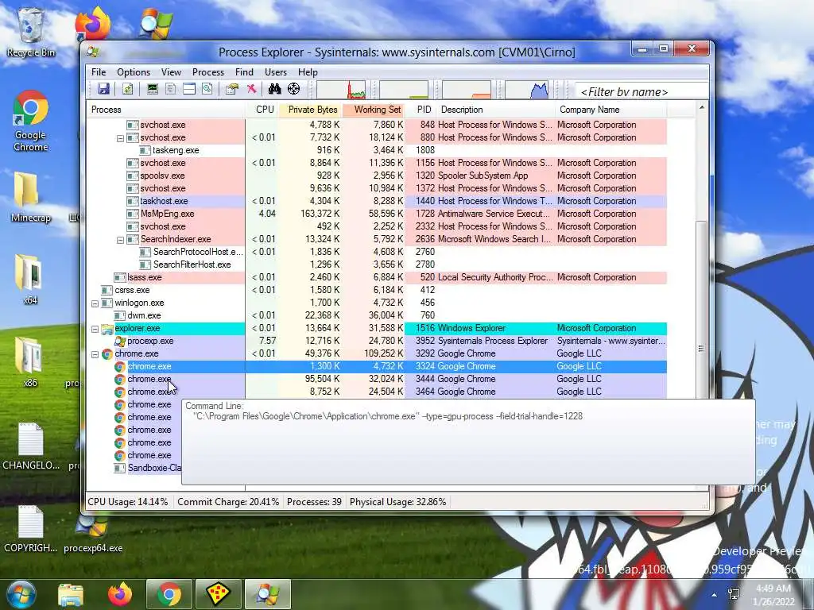Select the procexp.exe process row

coord(377,341)
